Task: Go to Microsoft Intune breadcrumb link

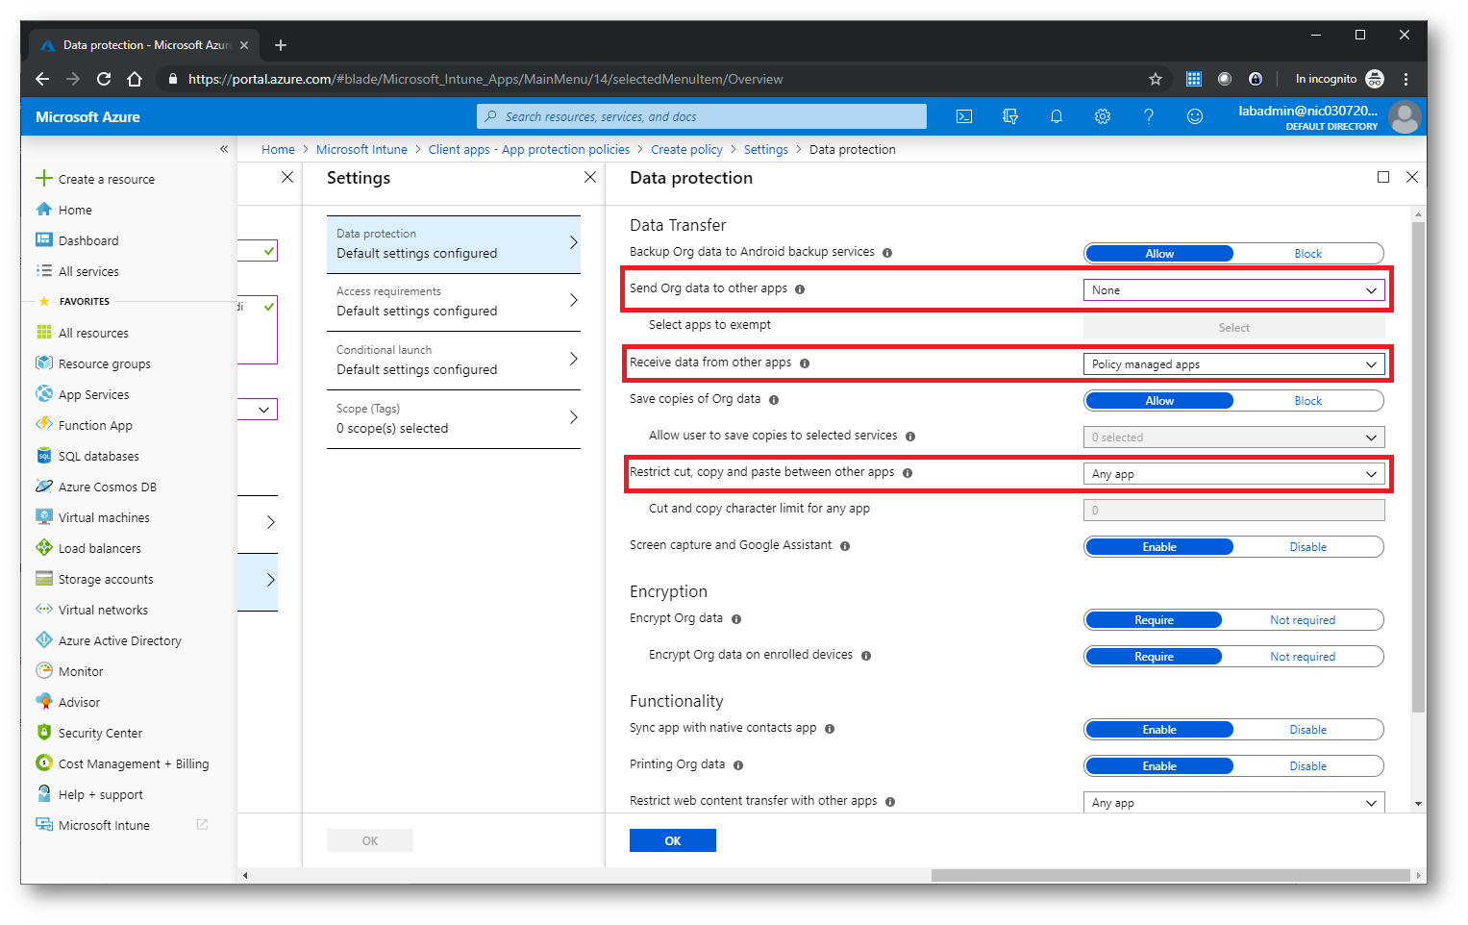Action: tap(361, 149)
